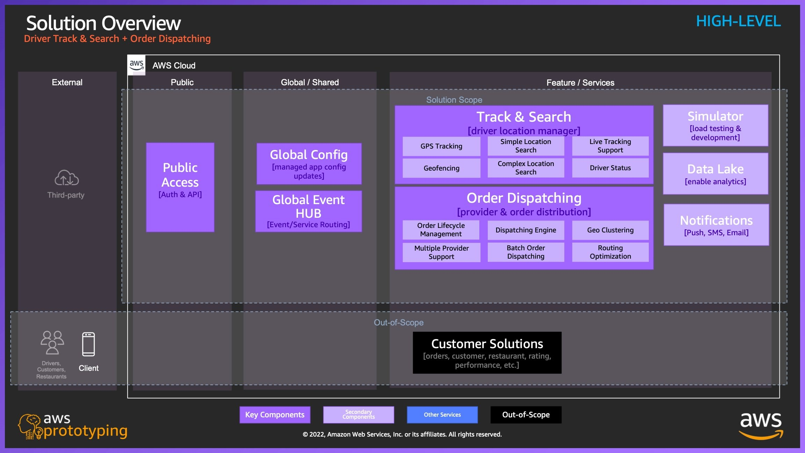Click the AWS Cloud logo badge
The height and width of the screenshot is (453, 805).
[x=136, y=65]
